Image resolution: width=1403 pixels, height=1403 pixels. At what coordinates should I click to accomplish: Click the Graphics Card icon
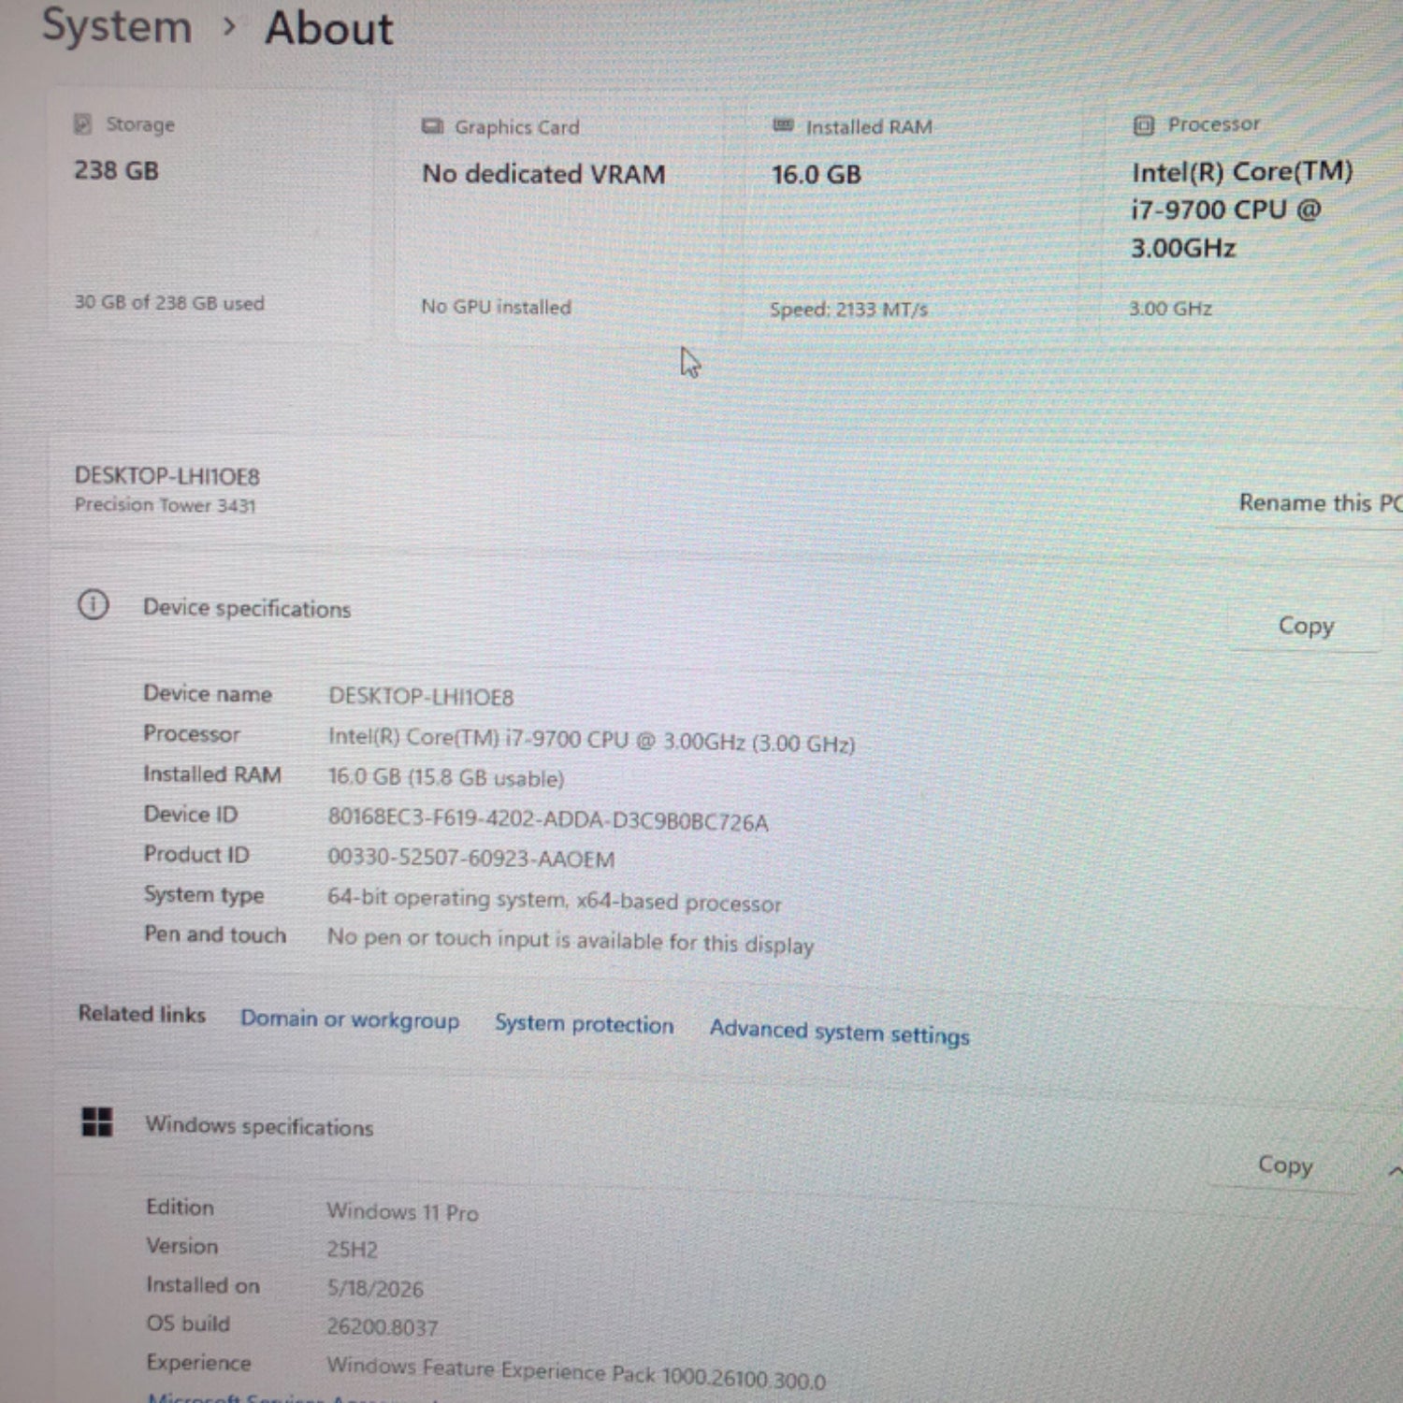pyautogui.click(x=432, y=126)
